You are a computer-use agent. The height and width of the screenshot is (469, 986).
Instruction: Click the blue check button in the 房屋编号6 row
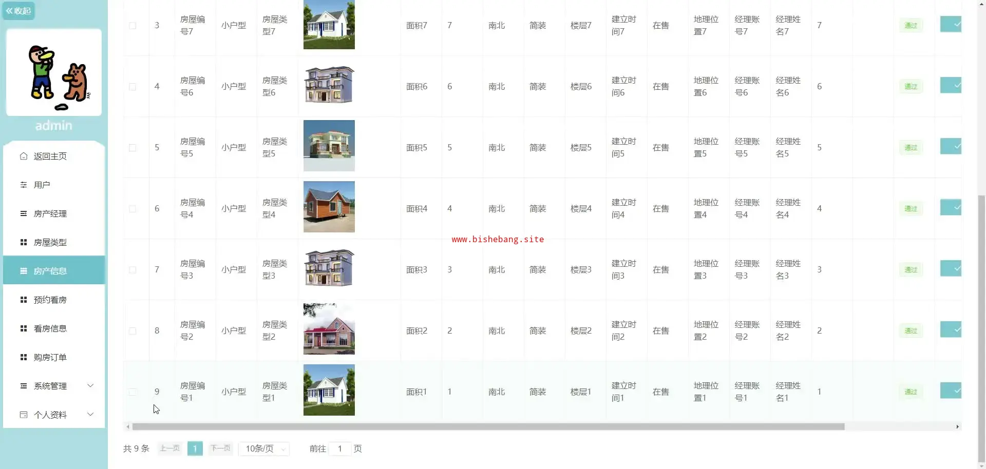pos(951,85)
